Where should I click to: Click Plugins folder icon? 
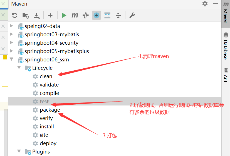pyautogui.click(x=28, y=152)
